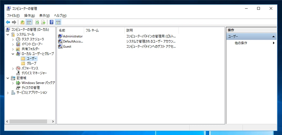Screen dimensions: 282x135
Task: Open the ファイル(F) menu
Action: coord(13,15)
